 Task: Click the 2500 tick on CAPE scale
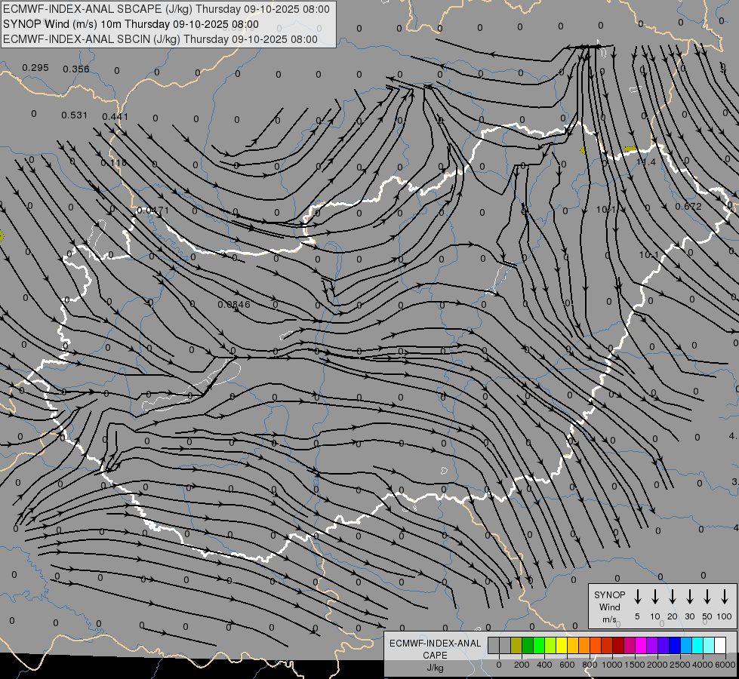(x=680, y=665)
